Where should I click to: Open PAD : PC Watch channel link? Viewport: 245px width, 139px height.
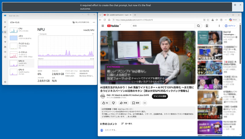tap(128, 95)
